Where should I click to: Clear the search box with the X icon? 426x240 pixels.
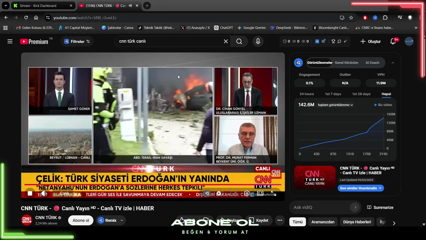pos(226,41)
